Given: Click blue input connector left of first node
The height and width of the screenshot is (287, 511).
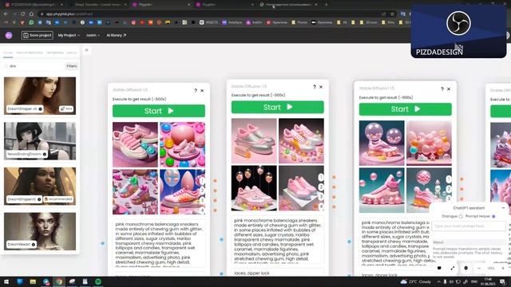Looking at the screenshot, I should [103, 243].
